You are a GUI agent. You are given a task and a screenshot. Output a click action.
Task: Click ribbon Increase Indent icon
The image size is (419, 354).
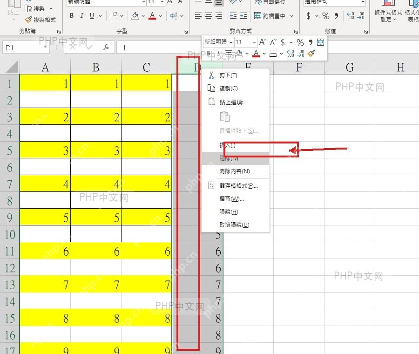[243, 16]
